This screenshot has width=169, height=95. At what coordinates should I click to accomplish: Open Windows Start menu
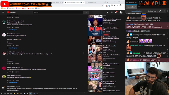[2, 94]
